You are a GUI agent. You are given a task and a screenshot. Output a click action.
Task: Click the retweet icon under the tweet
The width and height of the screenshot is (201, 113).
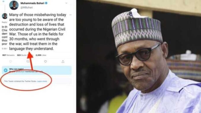(28, 62)
